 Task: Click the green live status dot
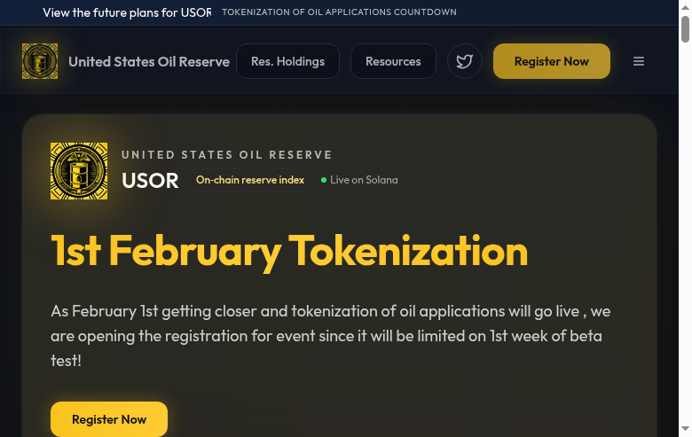[324, 180]
